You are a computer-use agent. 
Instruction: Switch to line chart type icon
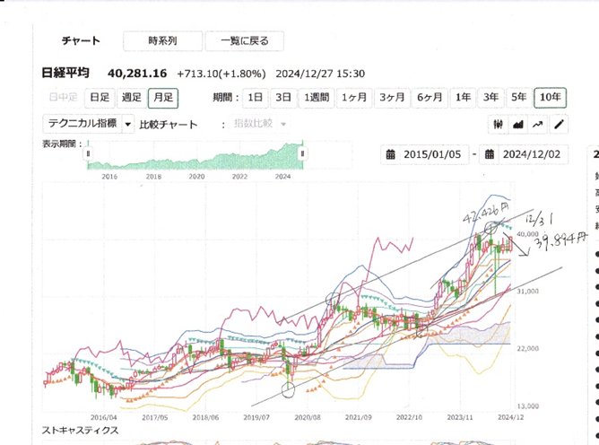pyautogui.click(x=538, y=124)
